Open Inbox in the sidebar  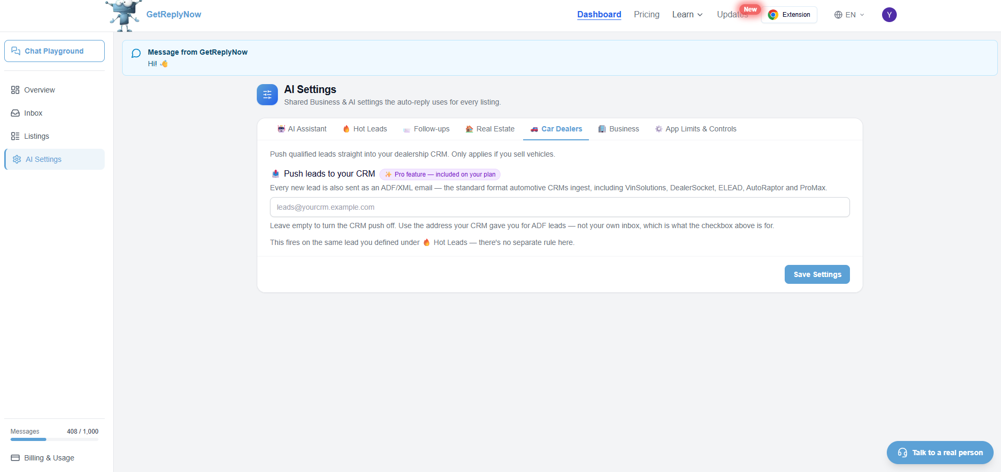54,113
